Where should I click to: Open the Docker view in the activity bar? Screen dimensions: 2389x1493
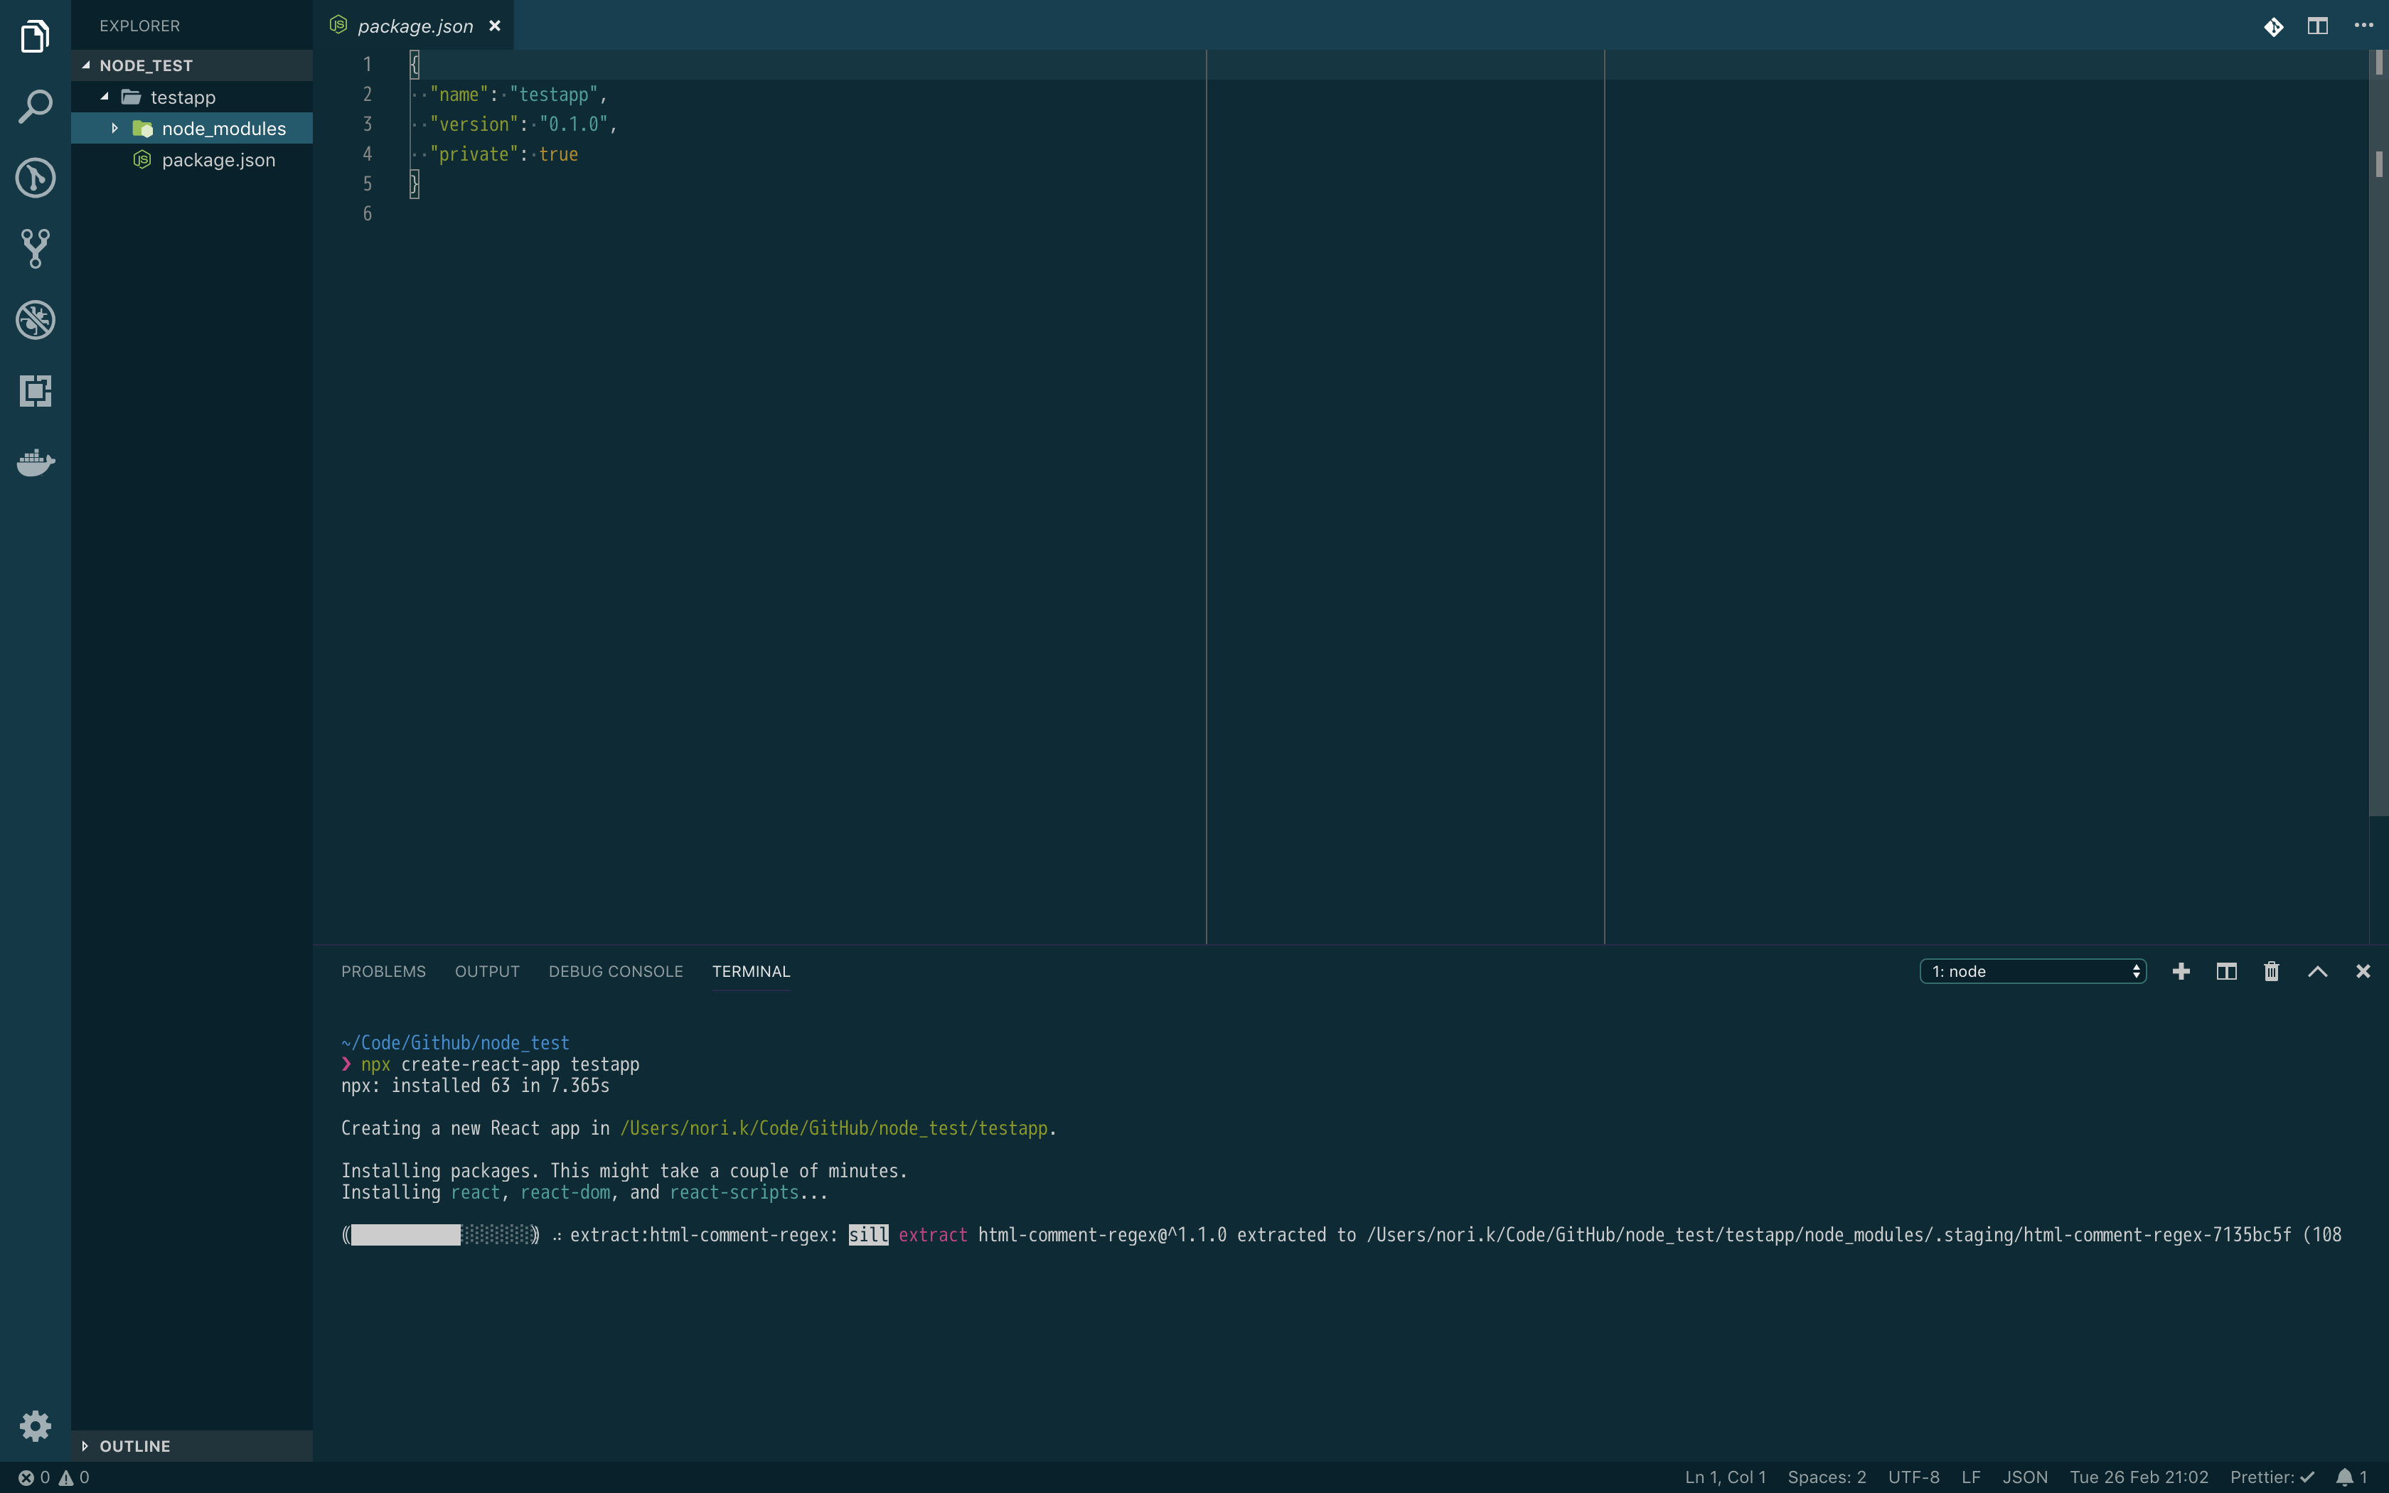(36, 462)
